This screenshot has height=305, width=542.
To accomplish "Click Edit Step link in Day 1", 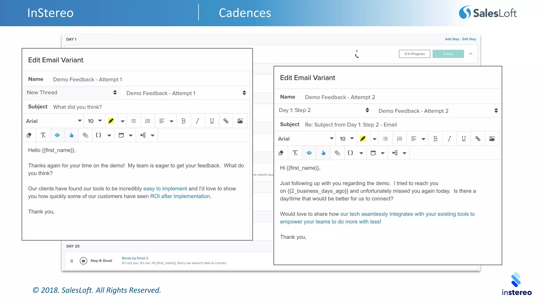I will point(469,39).
